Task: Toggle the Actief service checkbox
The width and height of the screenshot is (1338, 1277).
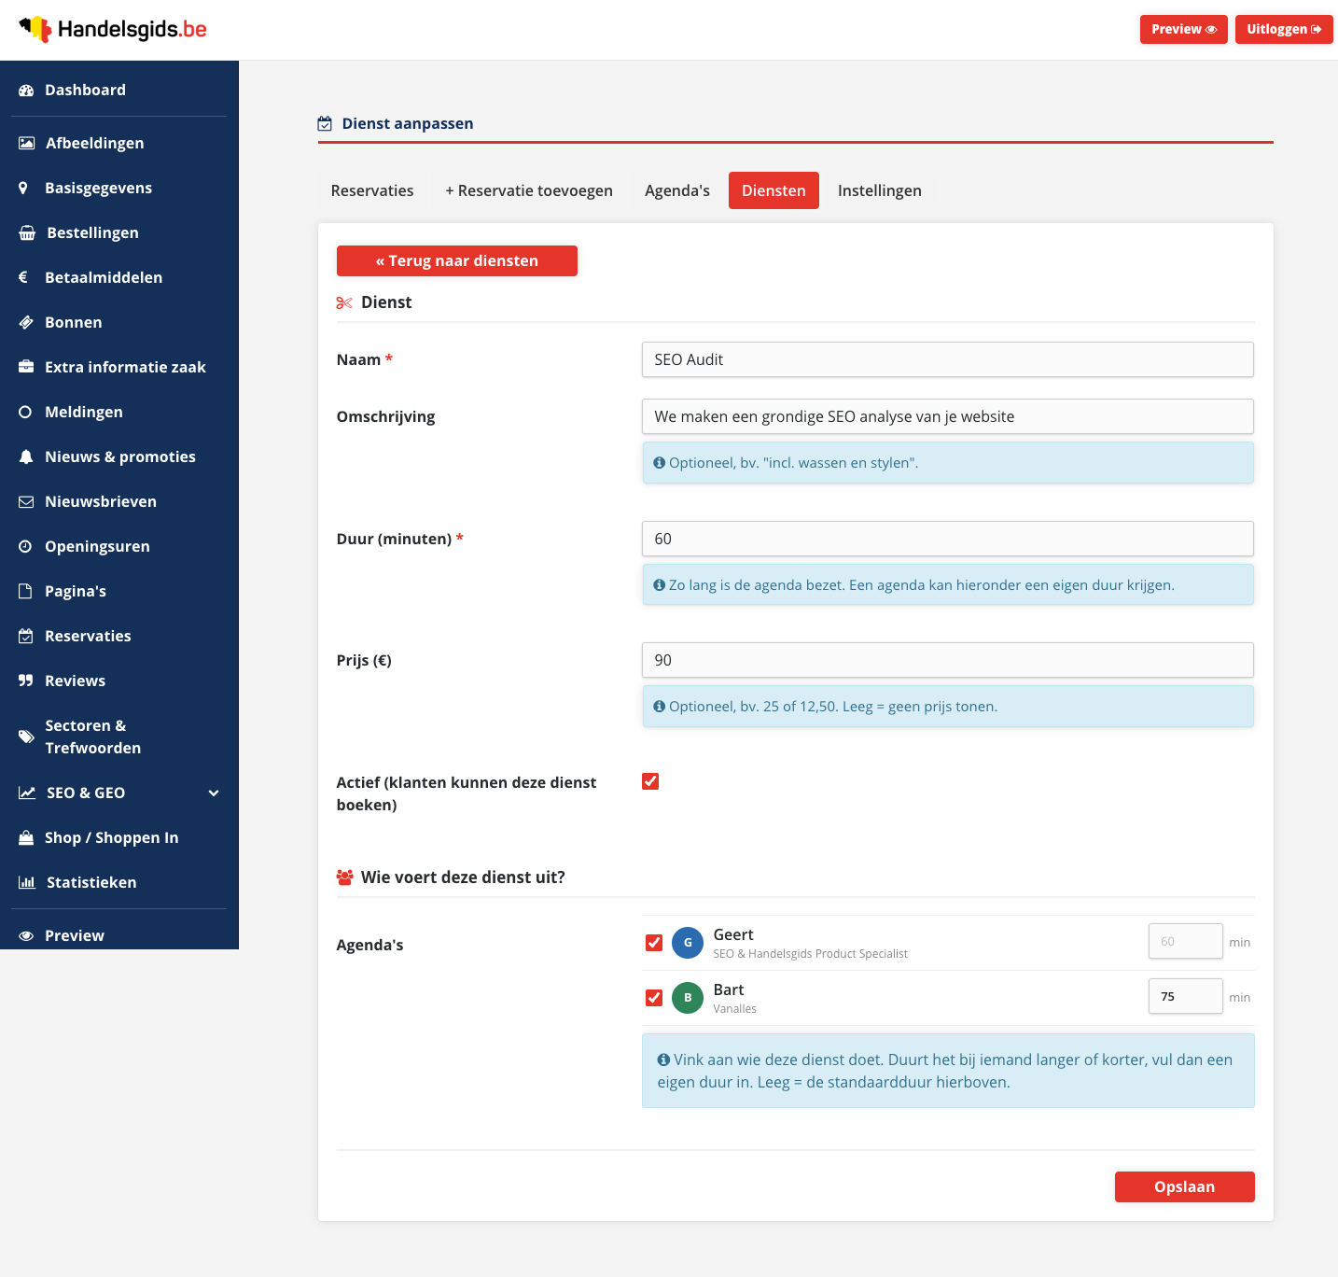Action: [x=650, y=781]
